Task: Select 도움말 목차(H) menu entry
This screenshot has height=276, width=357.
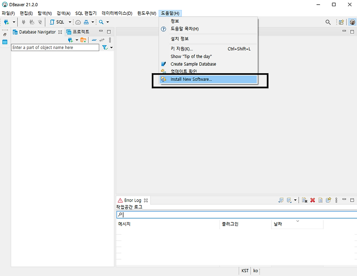Action: coord(208,29)
